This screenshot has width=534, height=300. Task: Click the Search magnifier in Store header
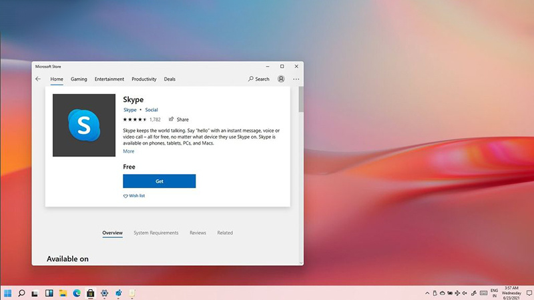click(251, 79)
